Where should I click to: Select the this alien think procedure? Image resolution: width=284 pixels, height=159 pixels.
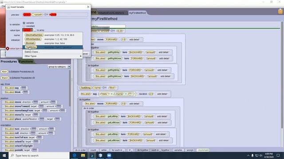click(x=16, y=92)
